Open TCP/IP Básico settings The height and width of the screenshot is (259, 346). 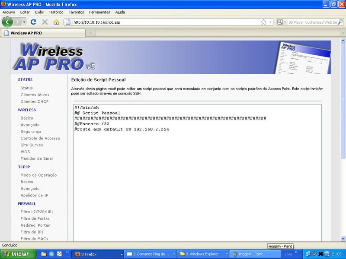[x=27, y=182]
